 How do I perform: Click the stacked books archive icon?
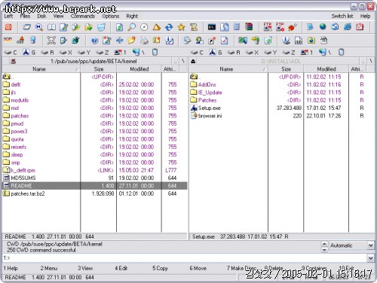249,27
